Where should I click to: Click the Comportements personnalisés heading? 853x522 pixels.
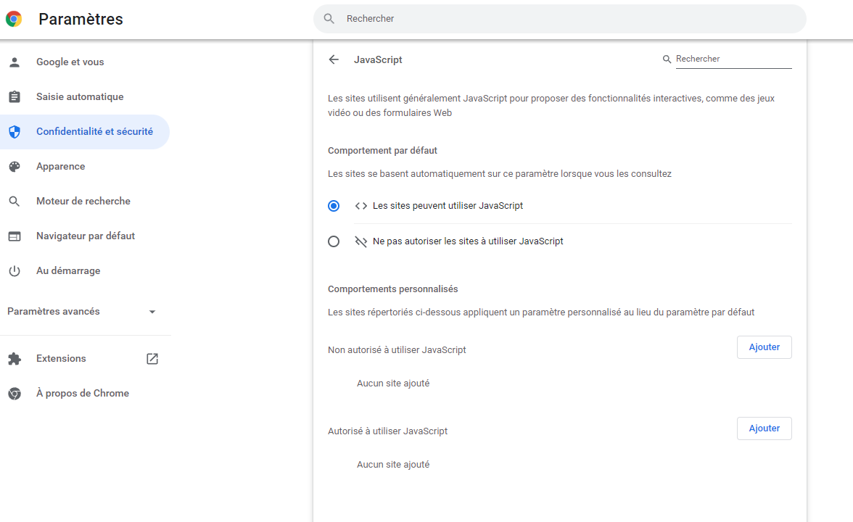pyautogui.click(x=393, y=289)
